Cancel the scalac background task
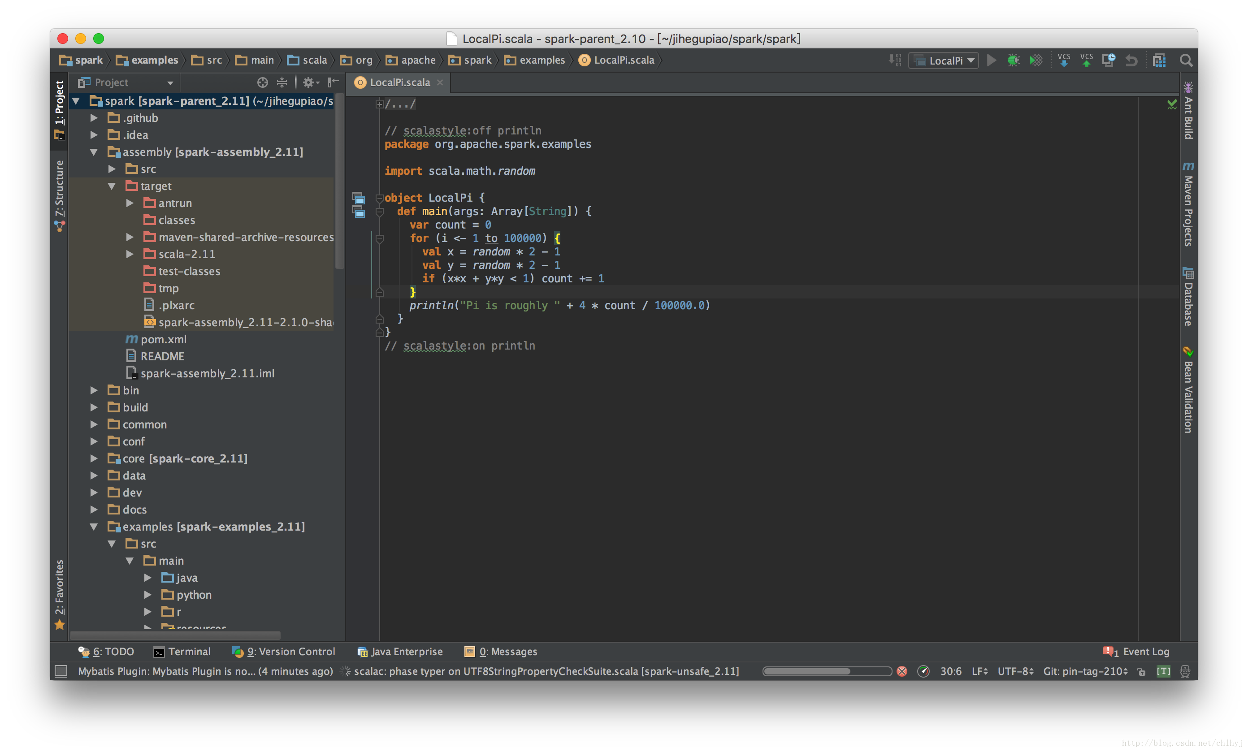The height and width of the screenshot is (752, 1248). (902, 671)
